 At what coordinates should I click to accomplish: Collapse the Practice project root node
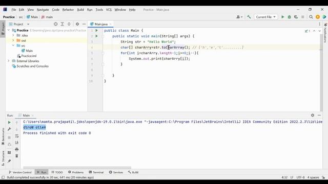(x=9, y=30)
